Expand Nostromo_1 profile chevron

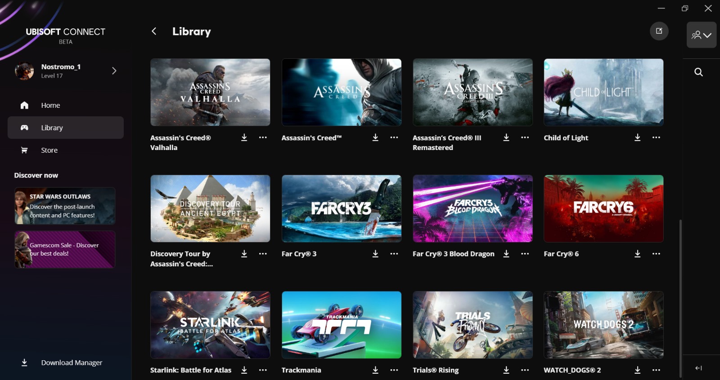coord(114,71)
